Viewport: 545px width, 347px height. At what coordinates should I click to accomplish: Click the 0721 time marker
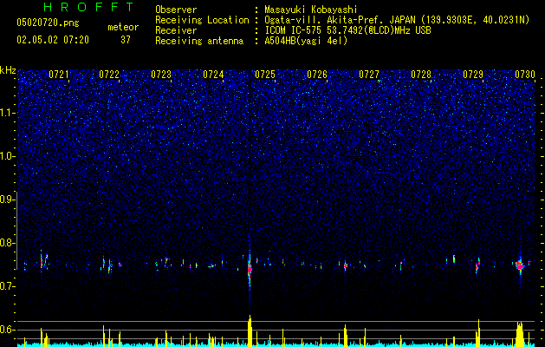coord(58,75)
